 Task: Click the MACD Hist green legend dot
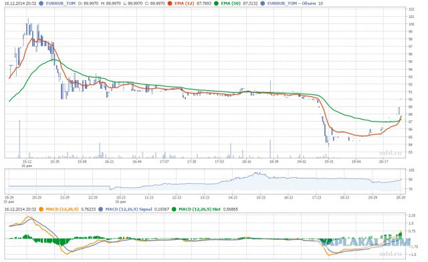click(x=174, y=209)
